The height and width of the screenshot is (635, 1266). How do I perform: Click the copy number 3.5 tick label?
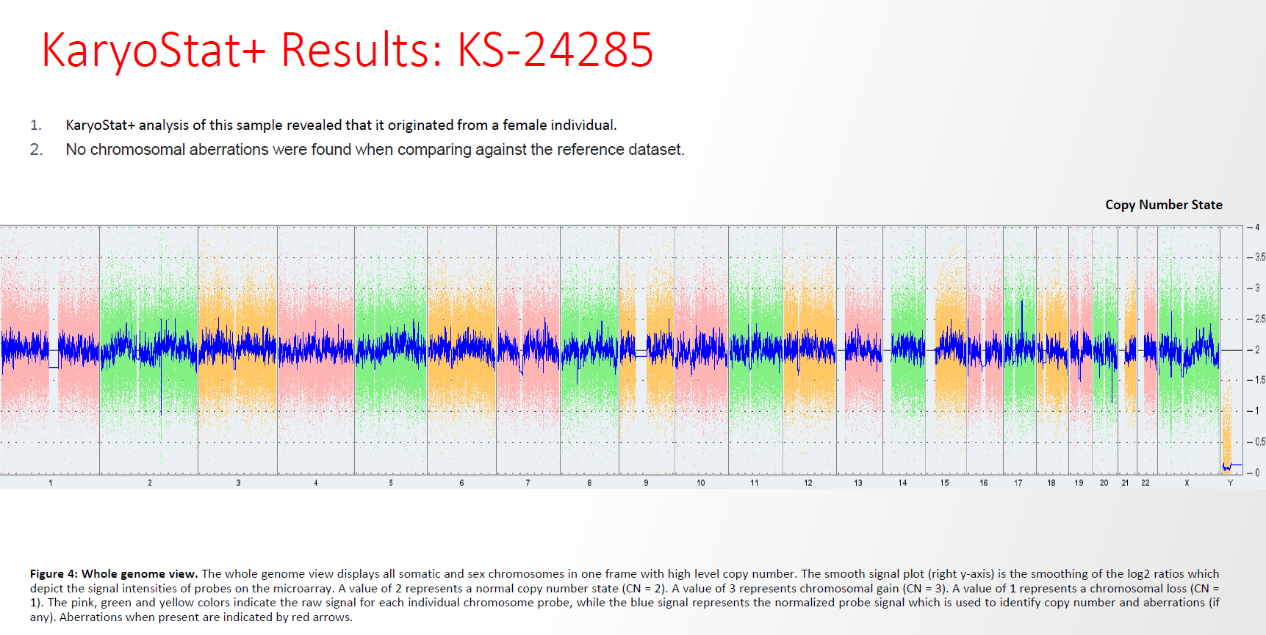1259,258
